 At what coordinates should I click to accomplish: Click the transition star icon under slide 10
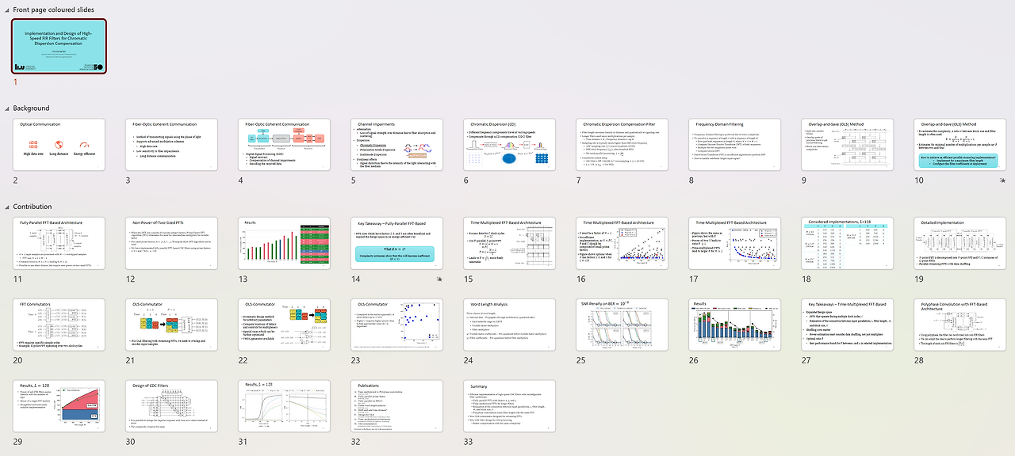[1002, 181]
